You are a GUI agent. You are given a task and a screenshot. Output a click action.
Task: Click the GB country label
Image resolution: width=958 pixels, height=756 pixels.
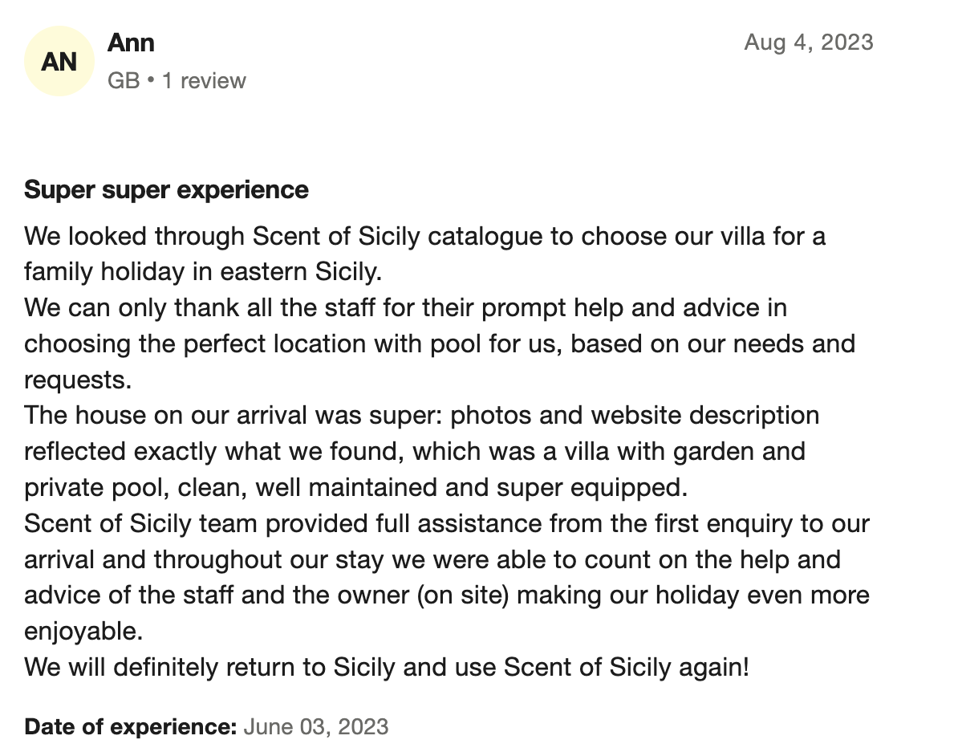click(124, 80)
